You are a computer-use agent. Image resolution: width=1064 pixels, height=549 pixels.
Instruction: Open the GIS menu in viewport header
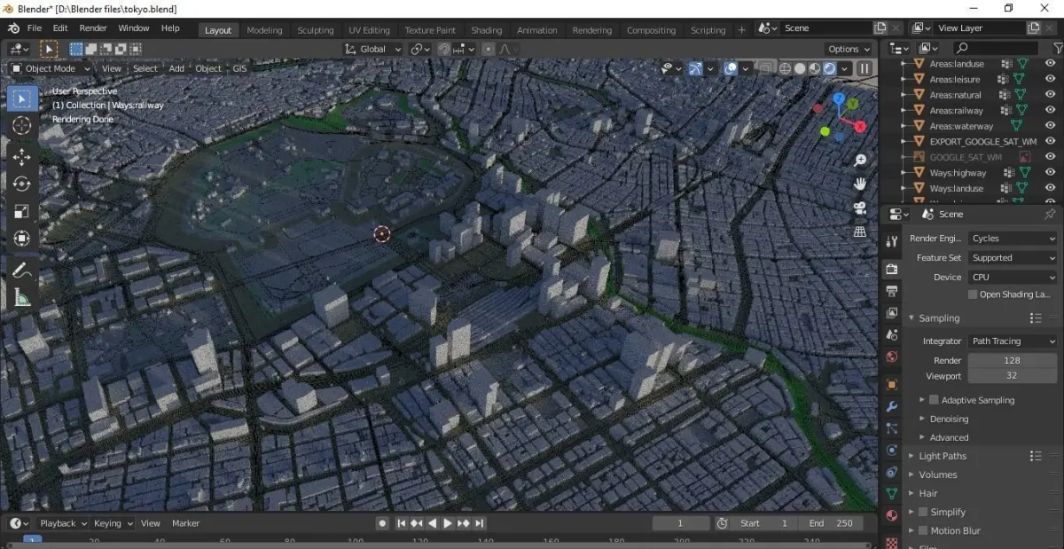coord(240,68)
